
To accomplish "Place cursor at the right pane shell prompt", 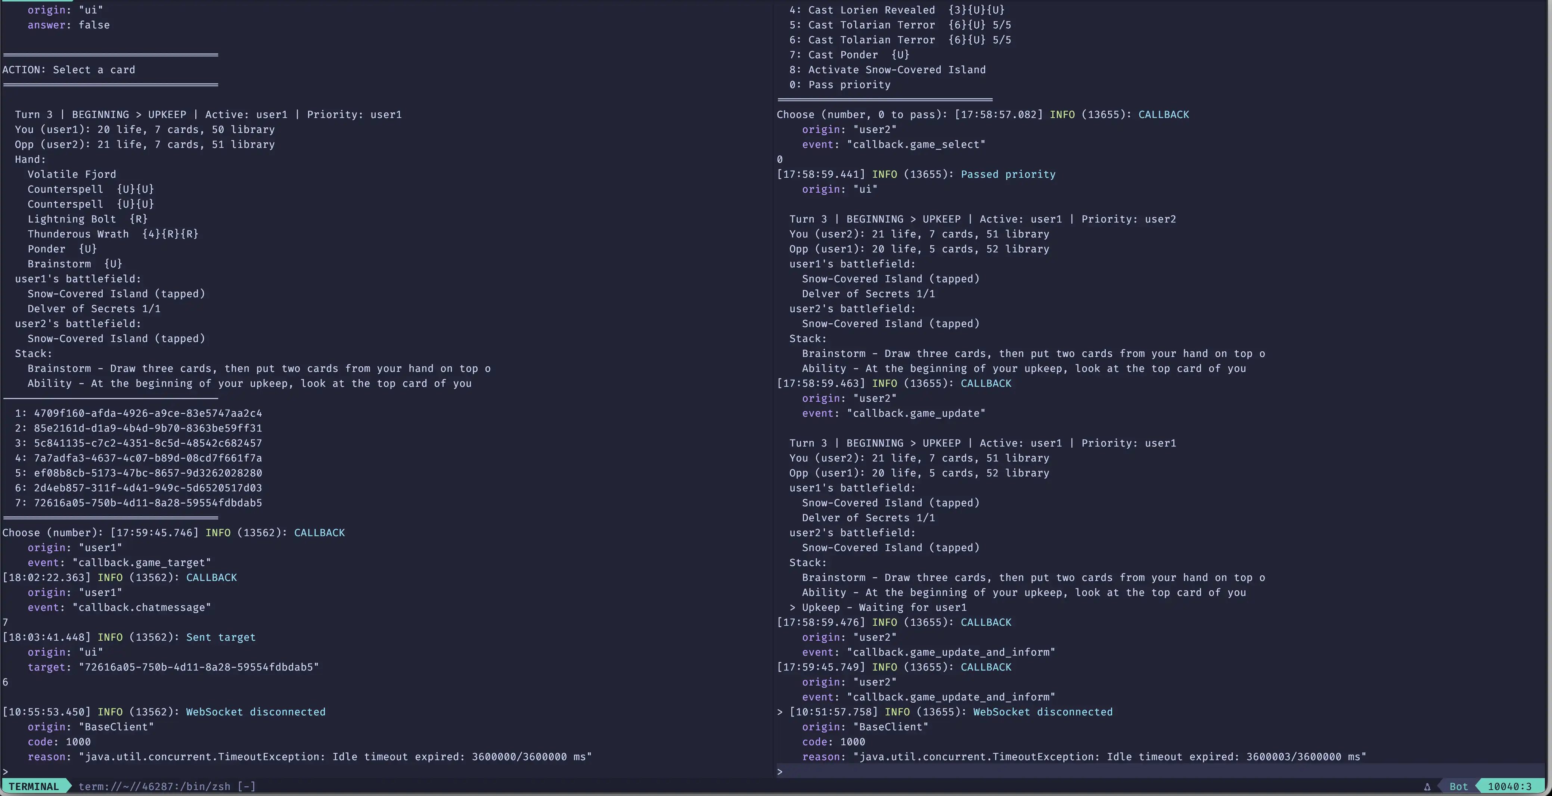I will pos(779,771).
